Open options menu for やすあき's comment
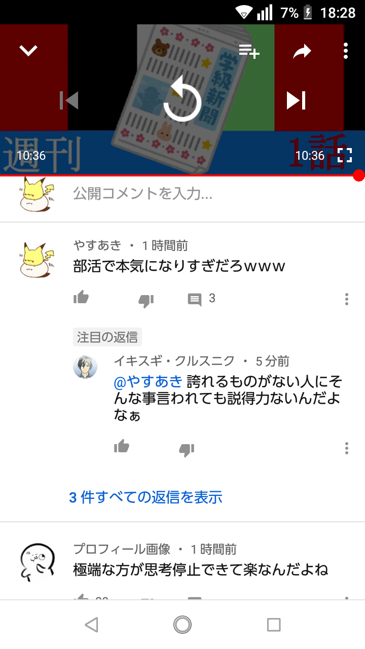 pyautogui.click(x=347, y=299)
